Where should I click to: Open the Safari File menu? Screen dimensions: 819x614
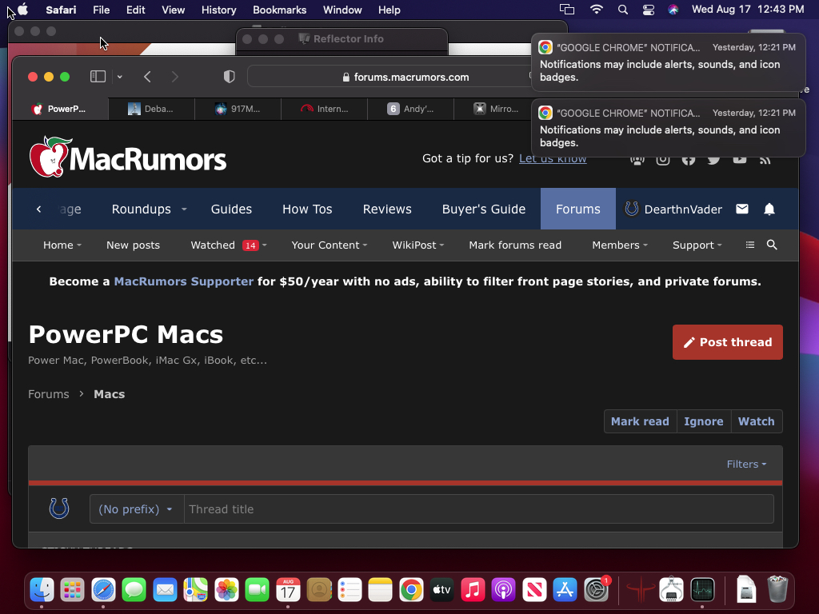click(x=101, y=10)
